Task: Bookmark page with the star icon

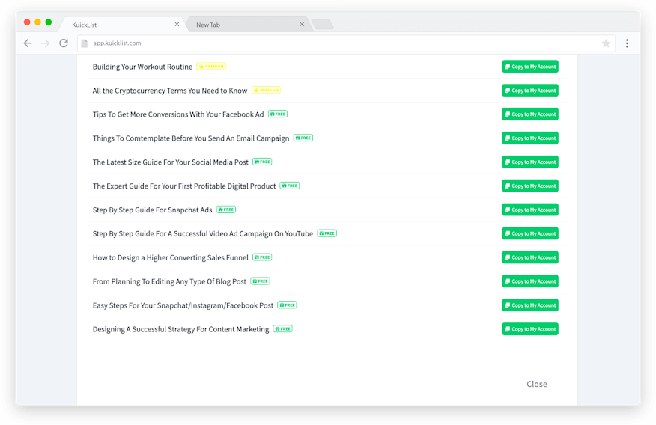Action: pos(606,43)
